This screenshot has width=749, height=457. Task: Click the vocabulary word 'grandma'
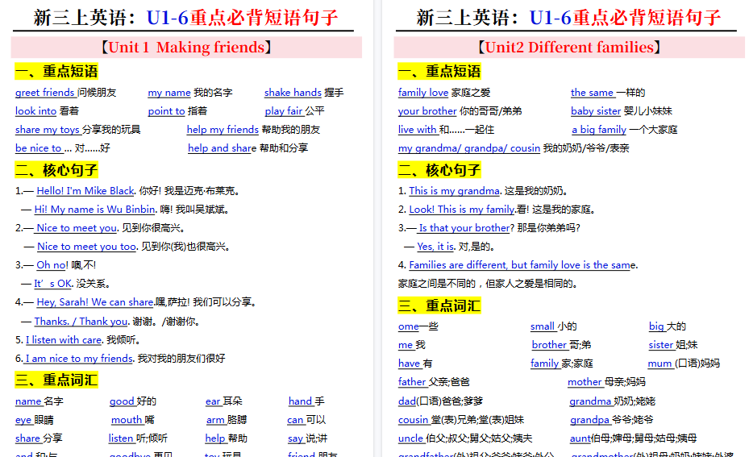click(x=590, y=401)
